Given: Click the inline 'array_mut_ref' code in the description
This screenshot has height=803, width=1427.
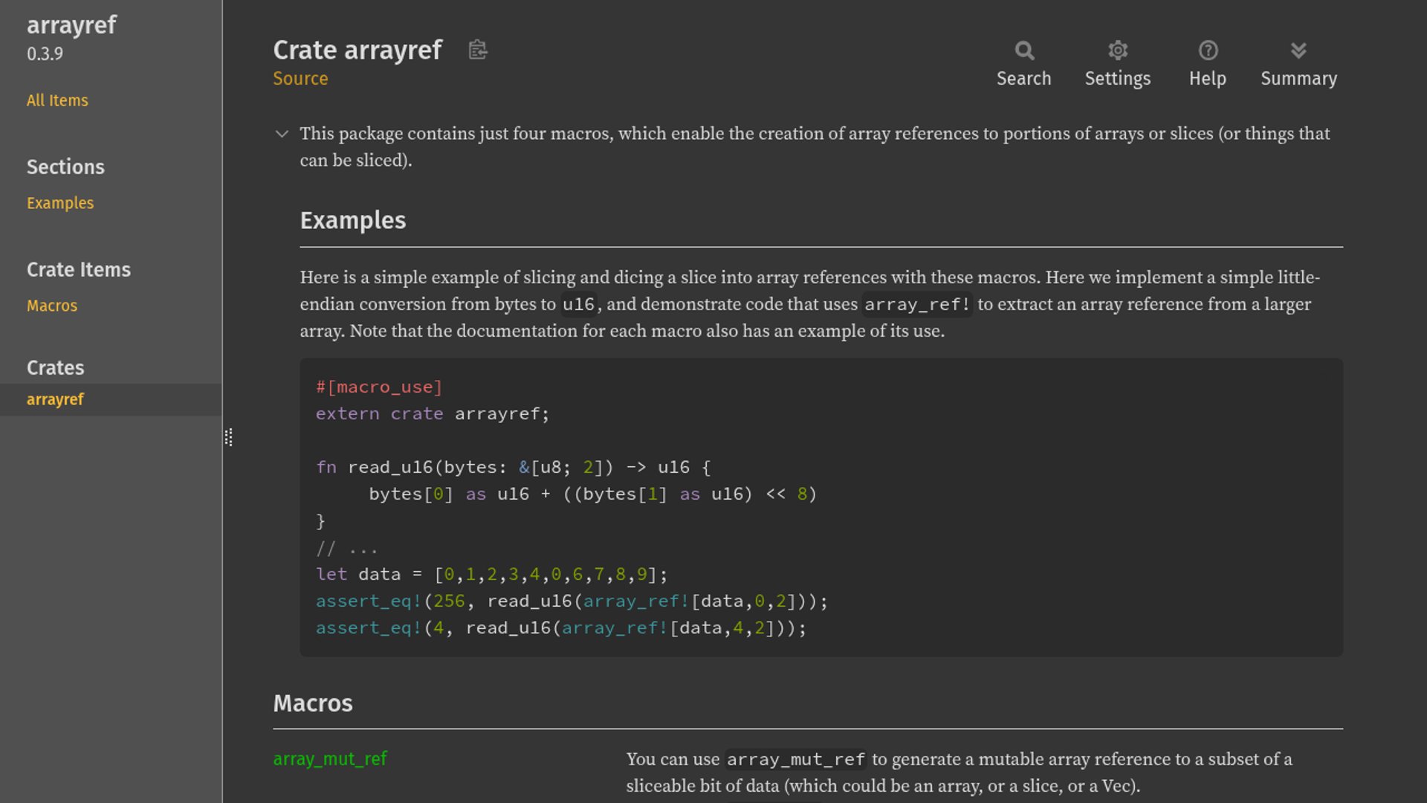Looking at the screenshot, I should tap(796, 759).
